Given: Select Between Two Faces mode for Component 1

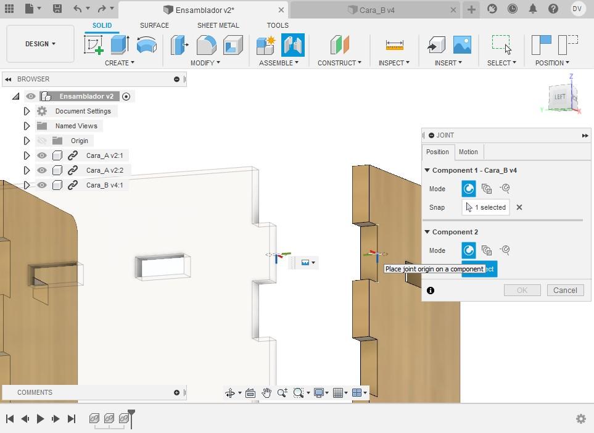Looking at the screenshot, I should coord(487,188).
